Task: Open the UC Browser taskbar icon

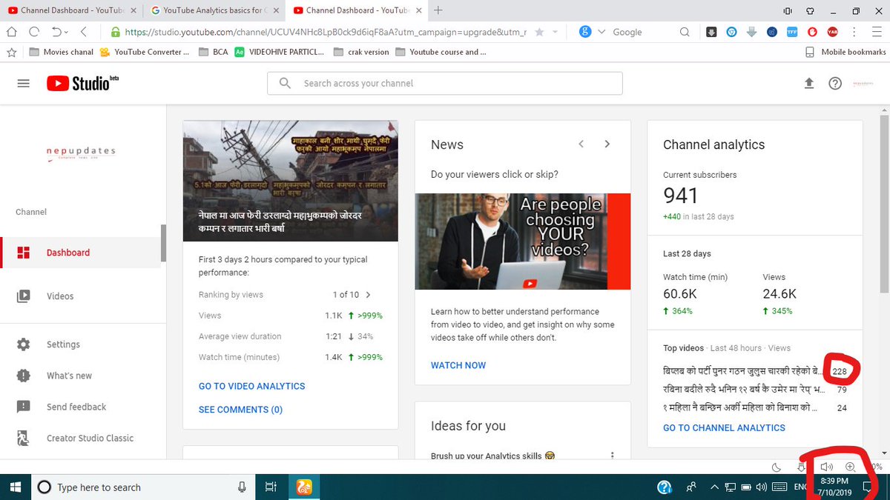Action: [x=304, y=487]
